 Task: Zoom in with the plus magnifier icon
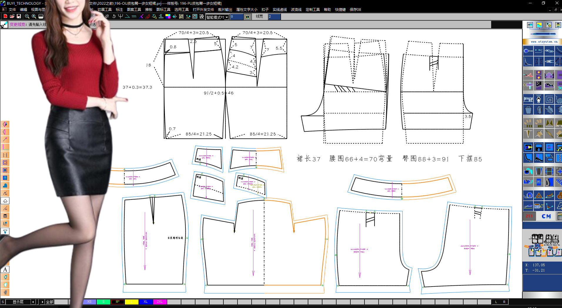[34, 16]
